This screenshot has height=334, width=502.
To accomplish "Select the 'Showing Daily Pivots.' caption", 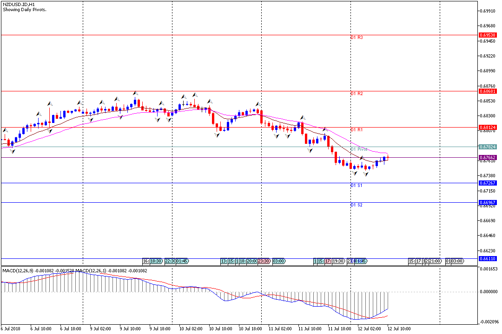I will coord(25,10).
